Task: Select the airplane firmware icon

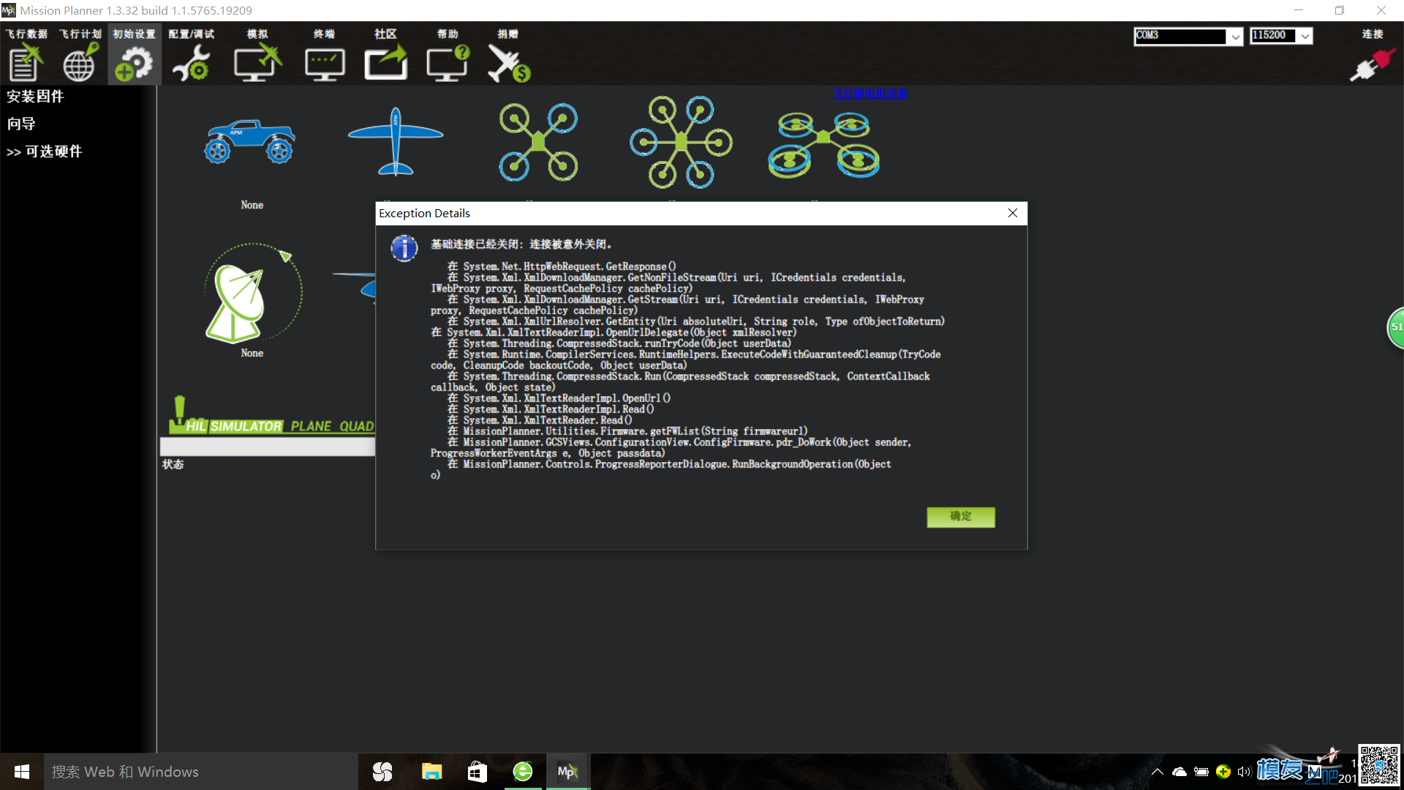Action: [x=396, y=142]
